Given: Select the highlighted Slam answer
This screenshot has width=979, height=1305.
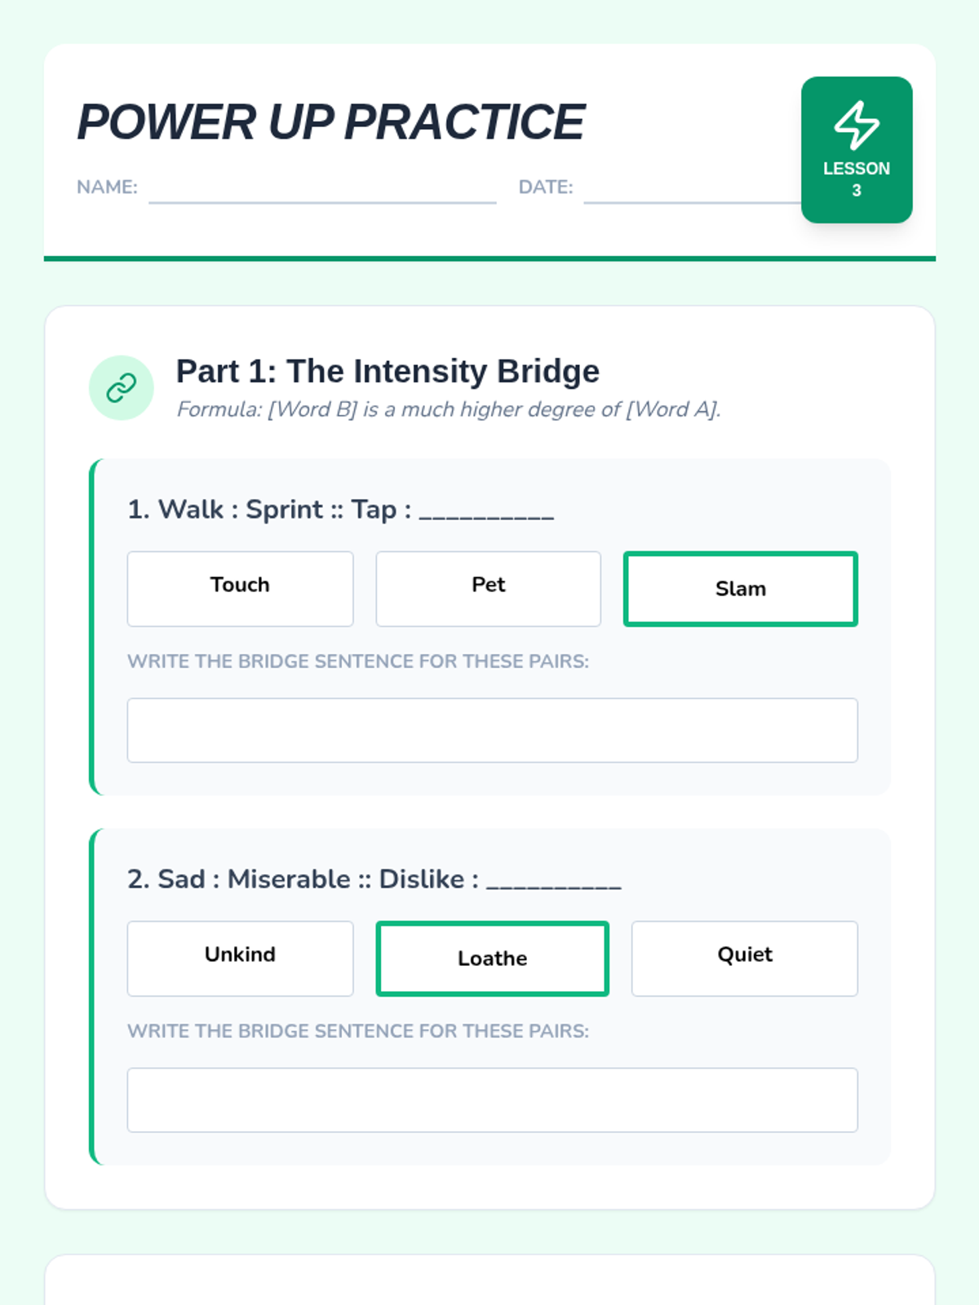Looking at the screenshot, I should point(740,589).
